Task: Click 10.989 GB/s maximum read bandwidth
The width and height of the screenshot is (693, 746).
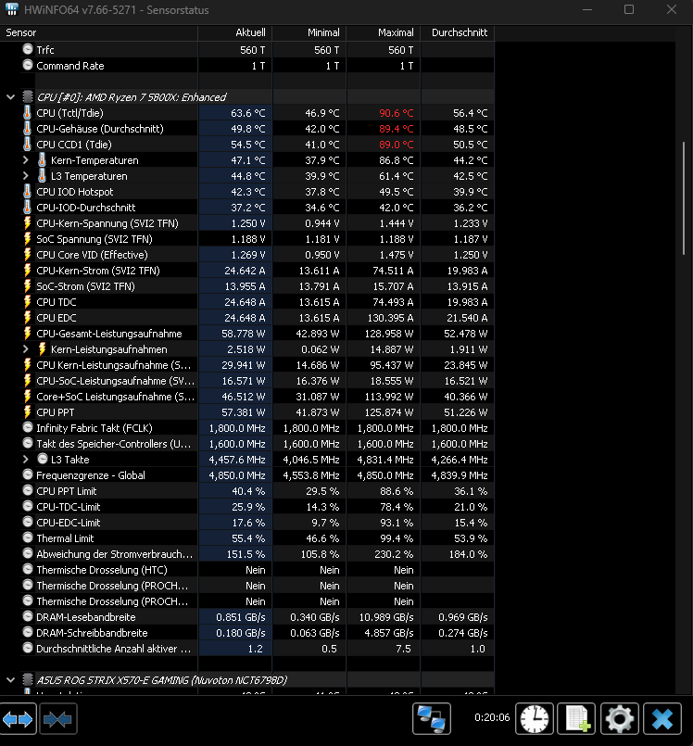Action: [386, 617]
